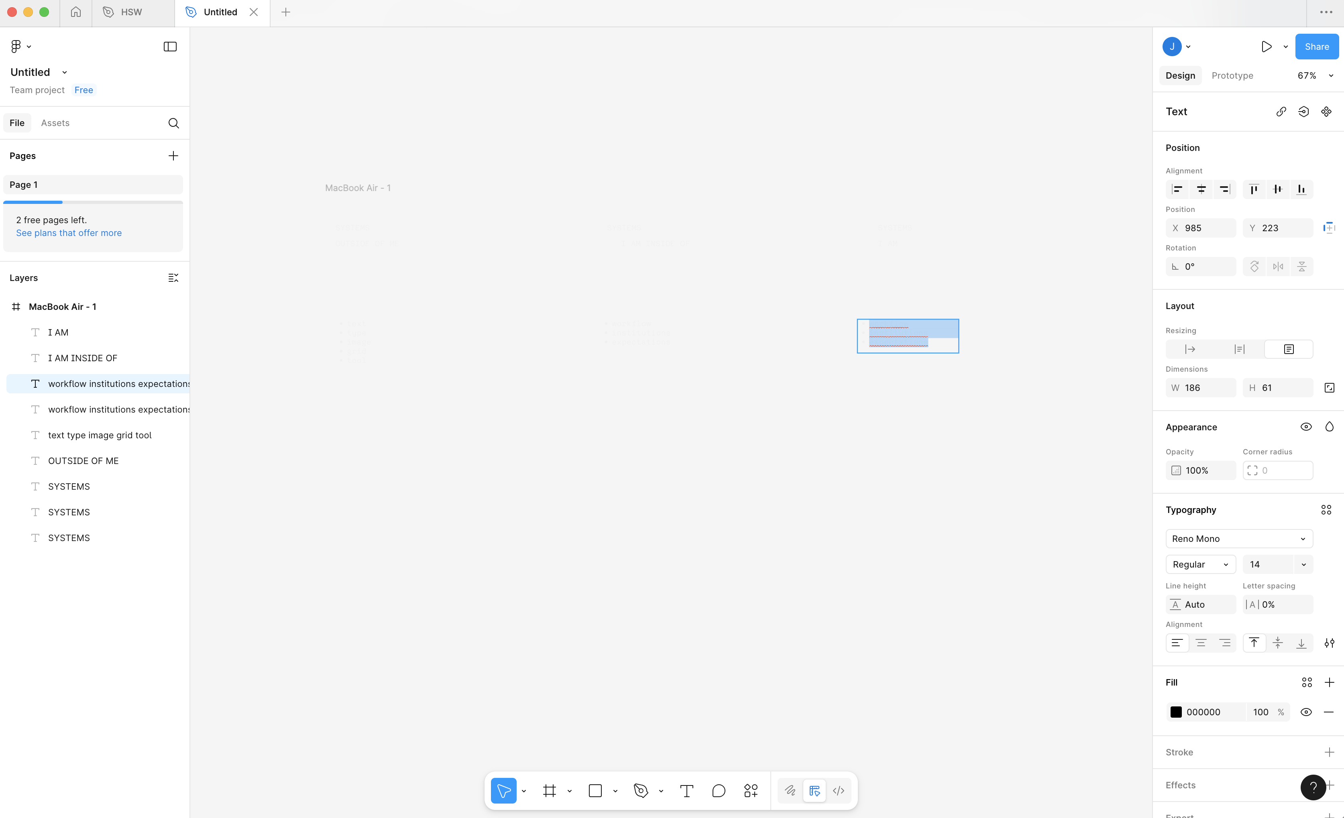Align right in Position section
Screen dimensions: 1344x818
point(1224,189)
